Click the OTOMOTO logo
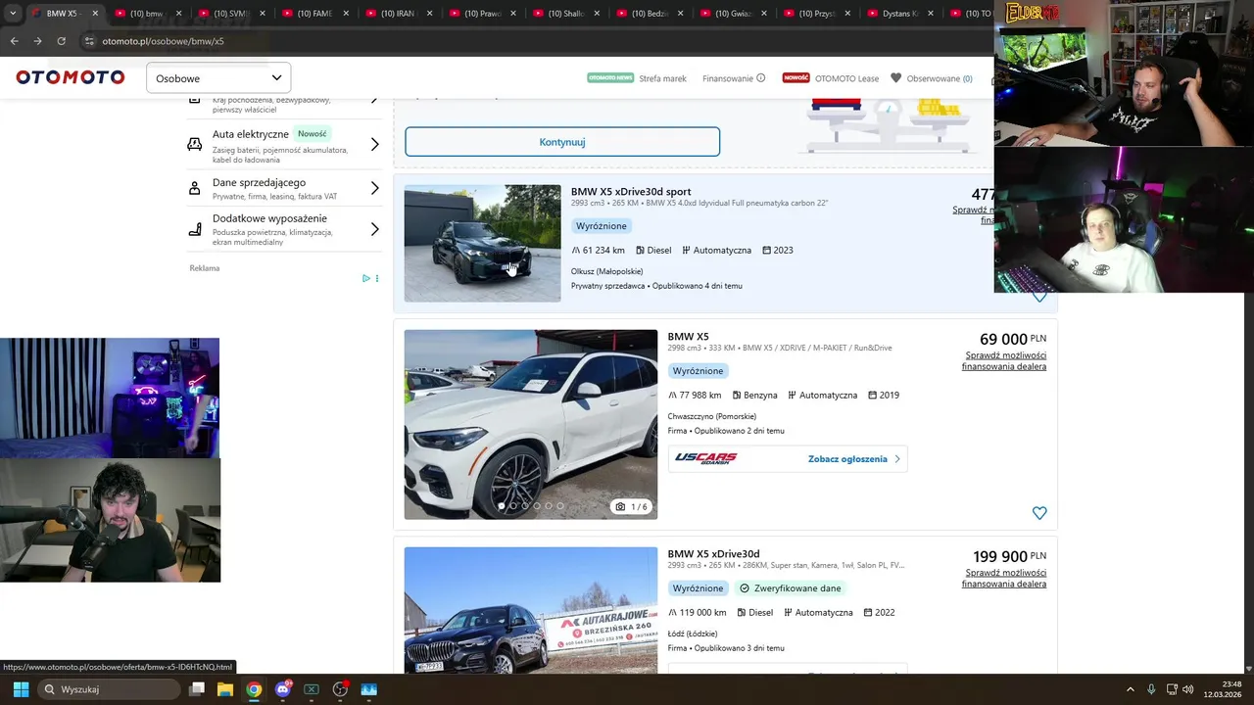The height and width of the screenshot is (705, 1254). click(71, 77)
